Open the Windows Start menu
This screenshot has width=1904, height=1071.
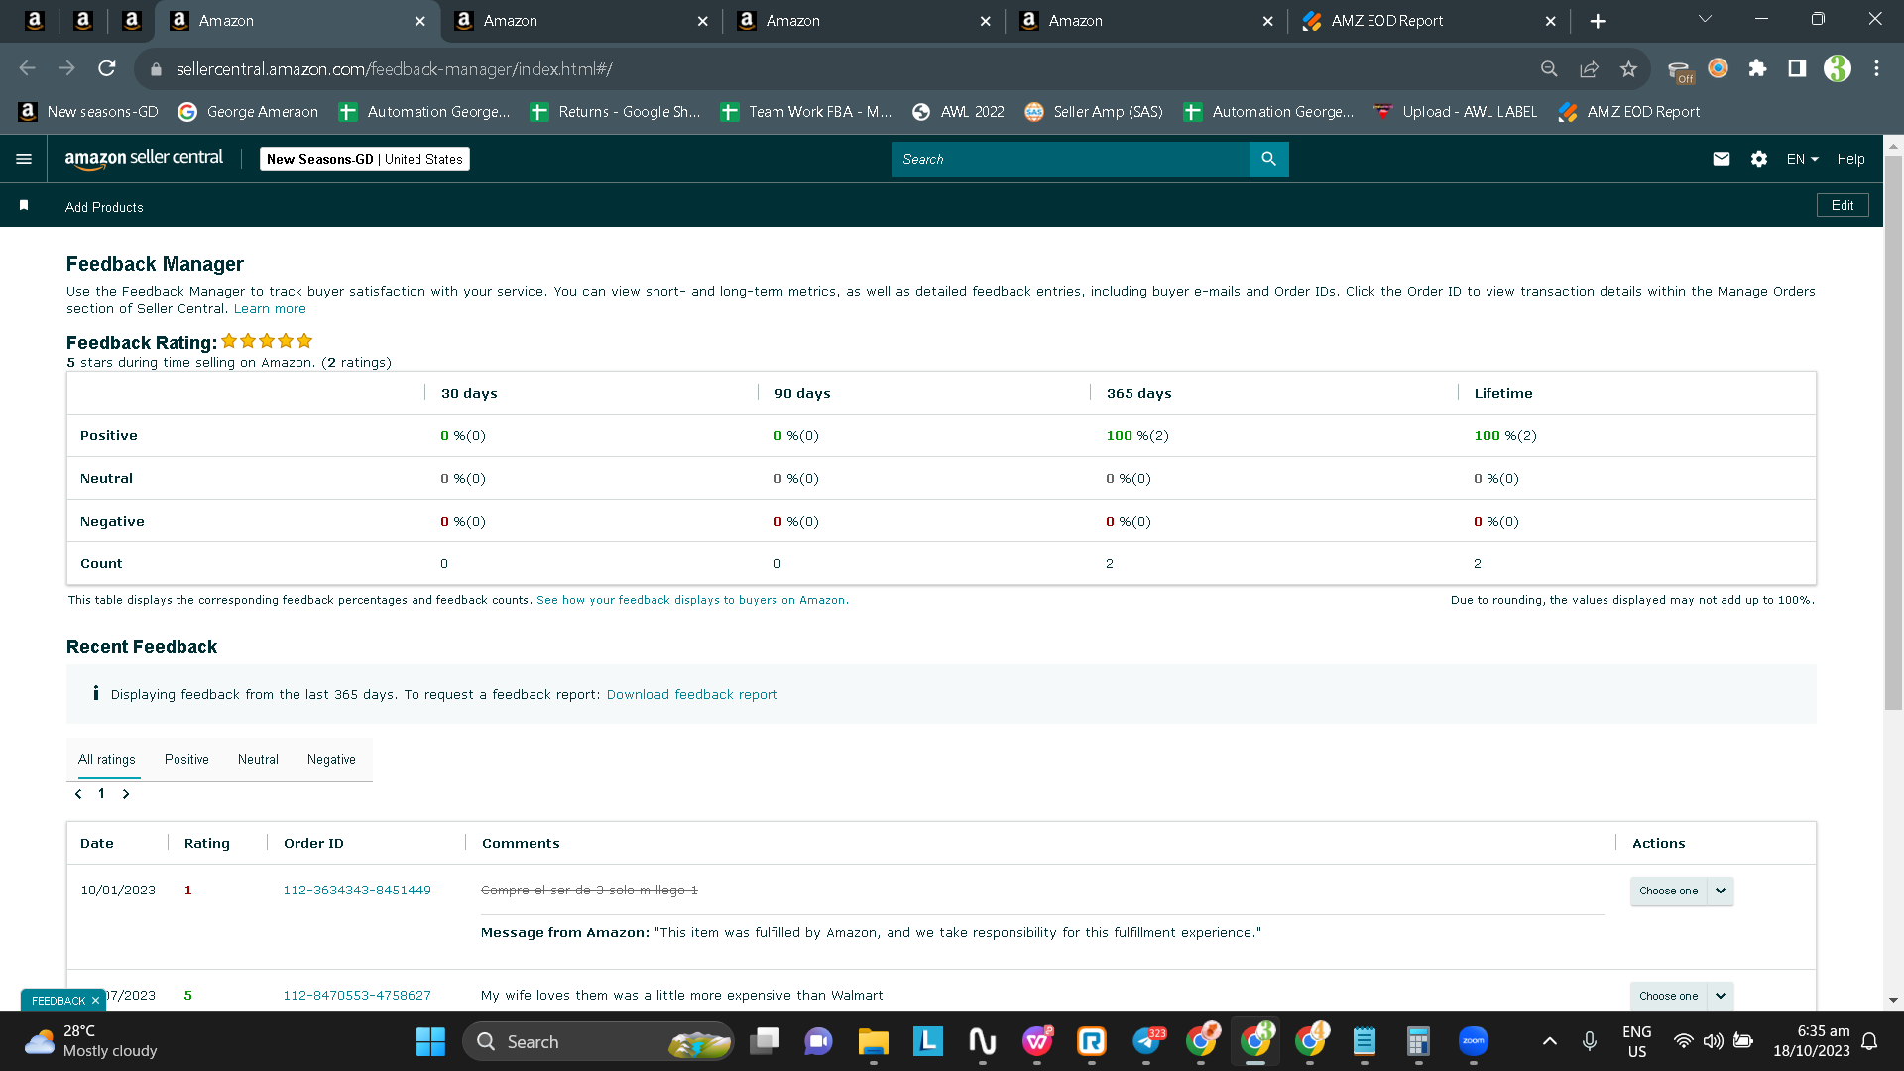430,1041
